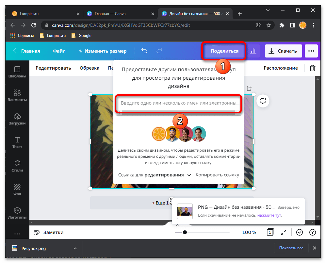
Task: Click the top-right canvas resize handle
Action: [x=254, y=94]
